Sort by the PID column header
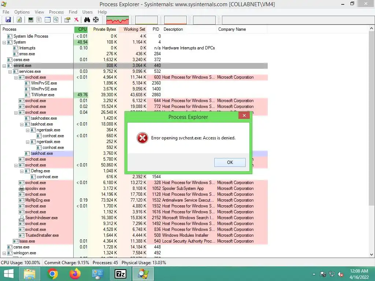 pos(155,29)
